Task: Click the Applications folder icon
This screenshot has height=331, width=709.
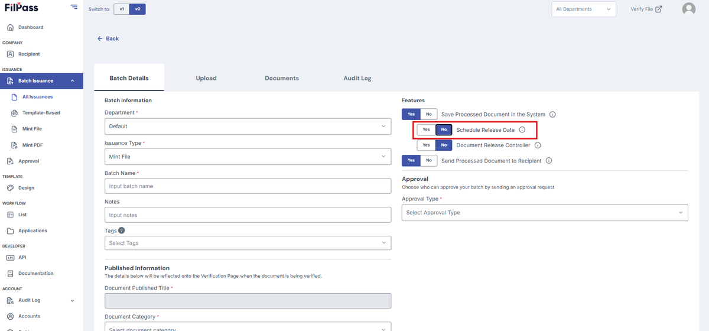Action: (10, 231)
